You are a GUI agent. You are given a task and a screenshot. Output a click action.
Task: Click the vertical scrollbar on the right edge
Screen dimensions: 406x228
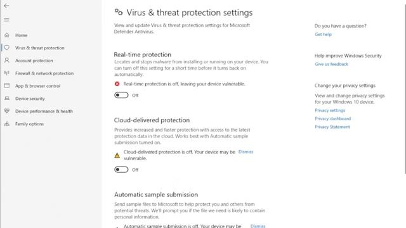point(405,88)
